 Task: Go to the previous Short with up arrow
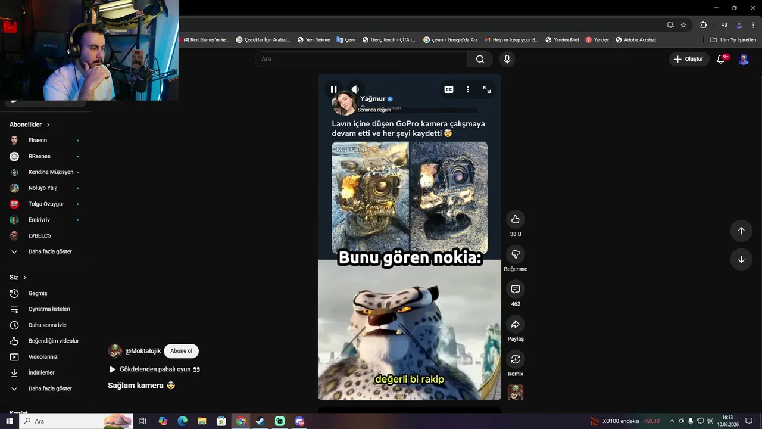point(741,231)
